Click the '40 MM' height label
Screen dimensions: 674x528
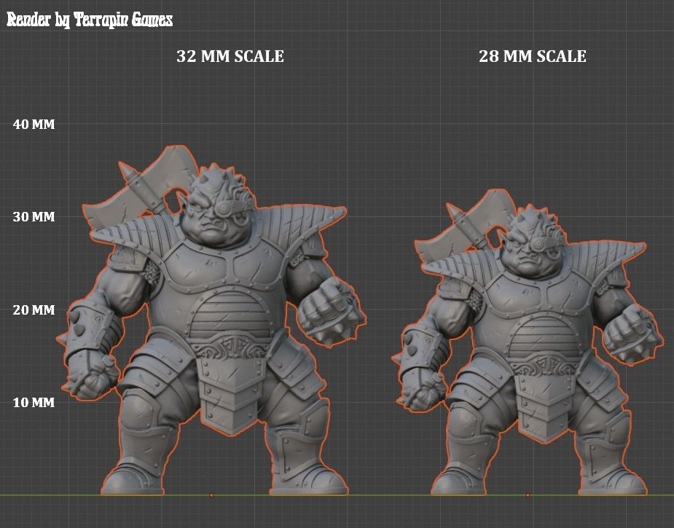coord(34,124)
